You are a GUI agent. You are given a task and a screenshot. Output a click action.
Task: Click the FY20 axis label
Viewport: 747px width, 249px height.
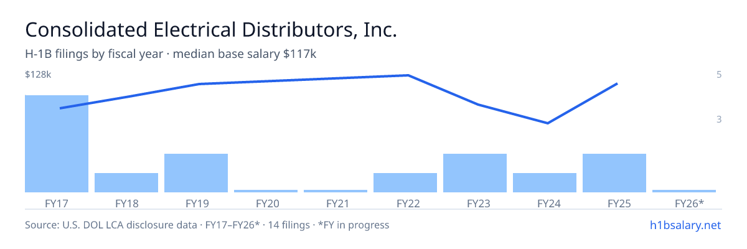(266, 203)
